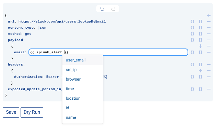Convert expected_update_period row to object
The image size is (216, 127).
192,89
